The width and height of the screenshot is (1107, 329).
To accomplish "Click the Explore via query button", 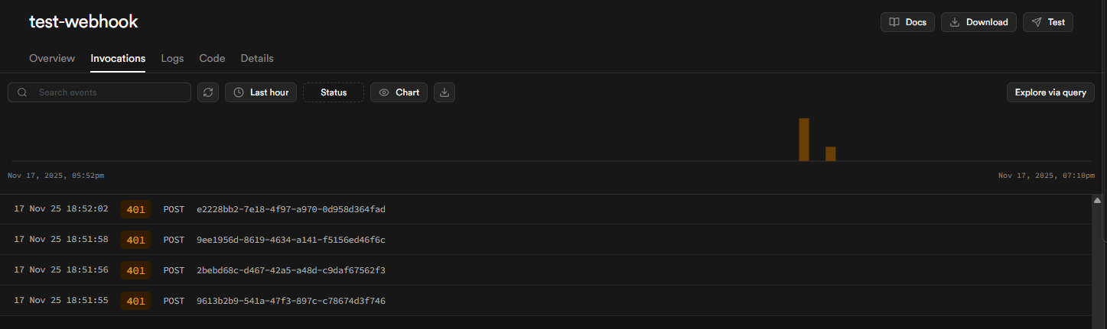I will pos(1050,92).
